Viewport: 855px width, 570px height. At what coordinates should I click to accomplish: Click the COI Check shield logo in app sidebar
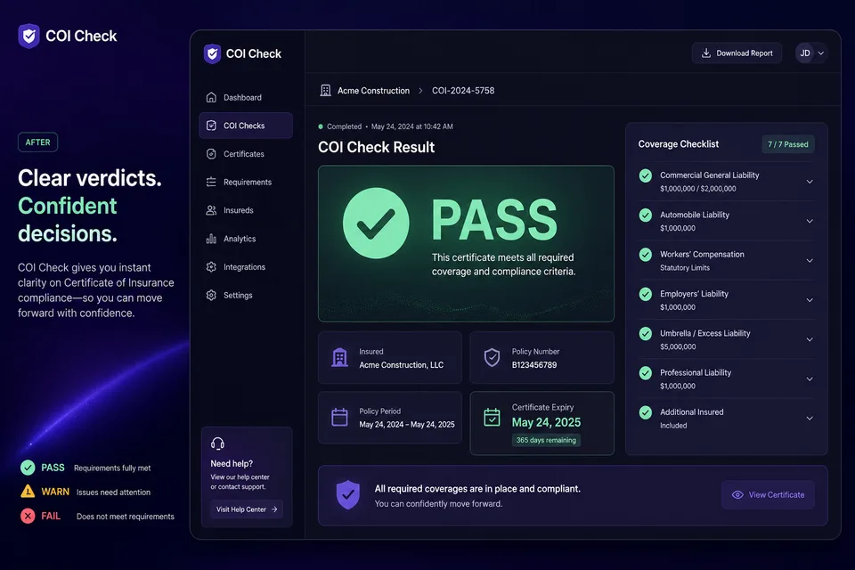[212, 53]
